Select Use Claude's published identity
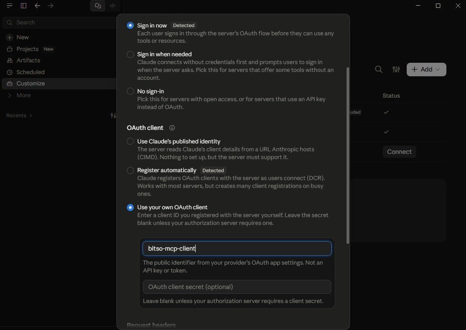 130,141
